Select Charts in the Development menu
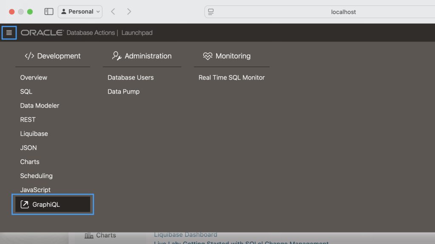This screenshot has width=435, height=244. [x=30, y=162]
